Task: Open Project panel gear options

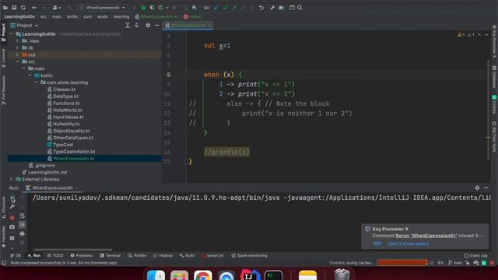Action: click(x=148, y=26)
